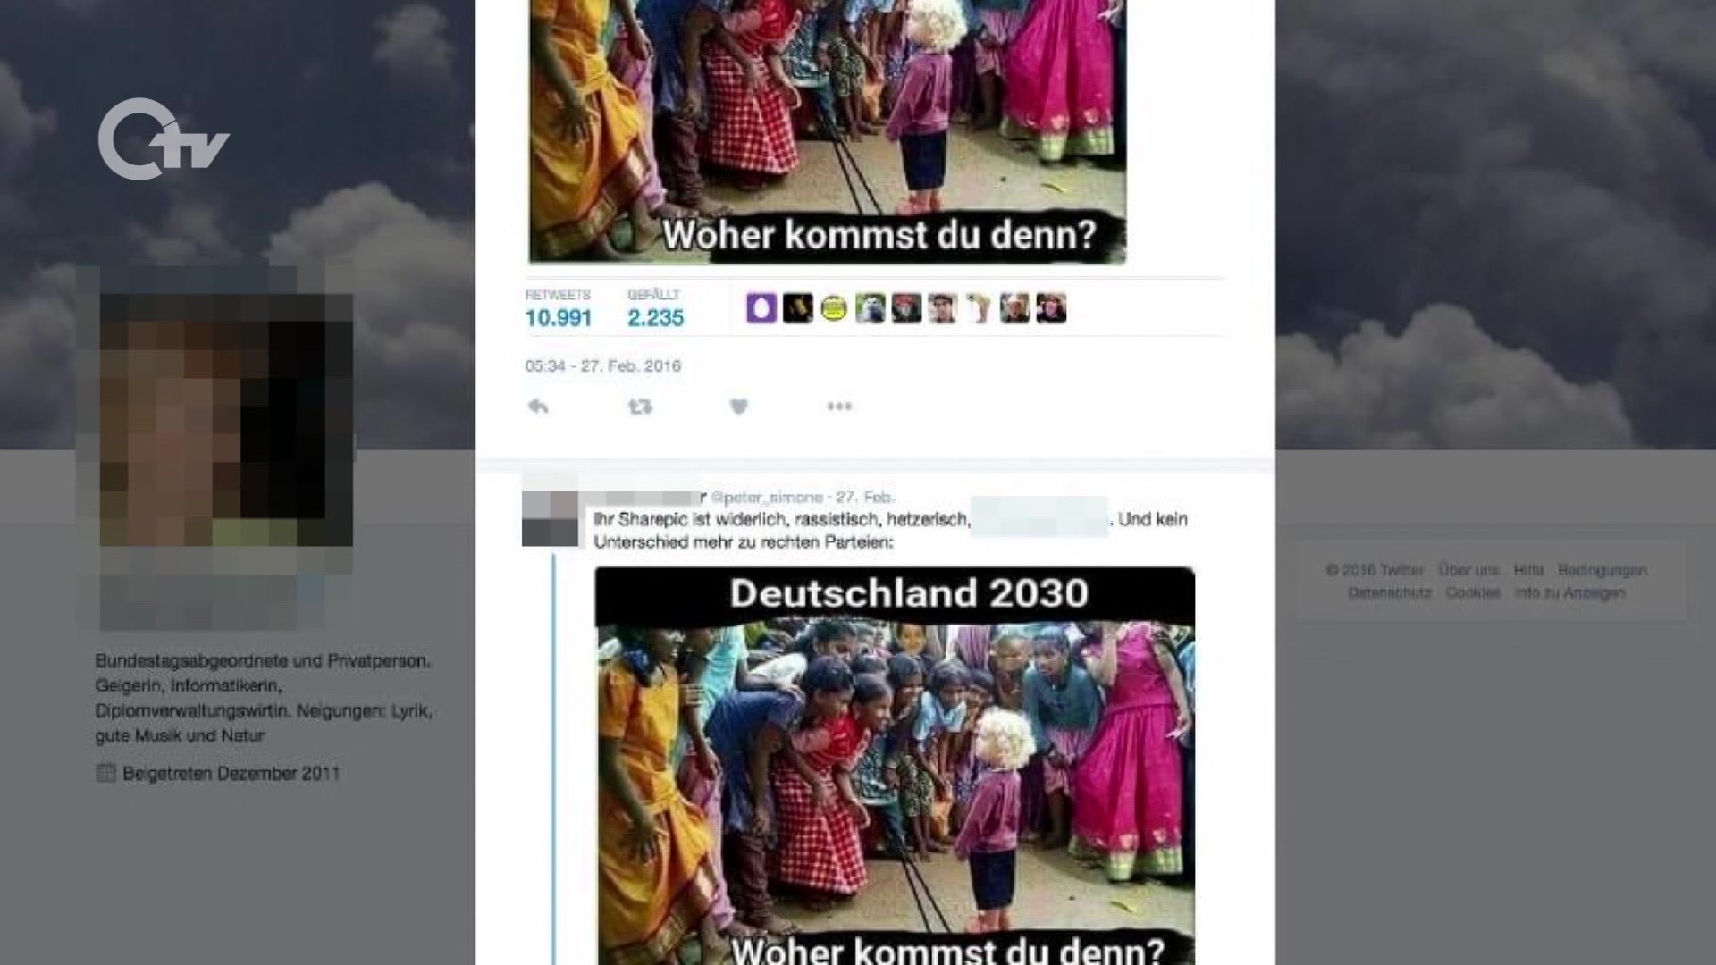1716x965 pixels.
Task: Click the retweet icon under the tweet
Action: [x=640, y=407]
